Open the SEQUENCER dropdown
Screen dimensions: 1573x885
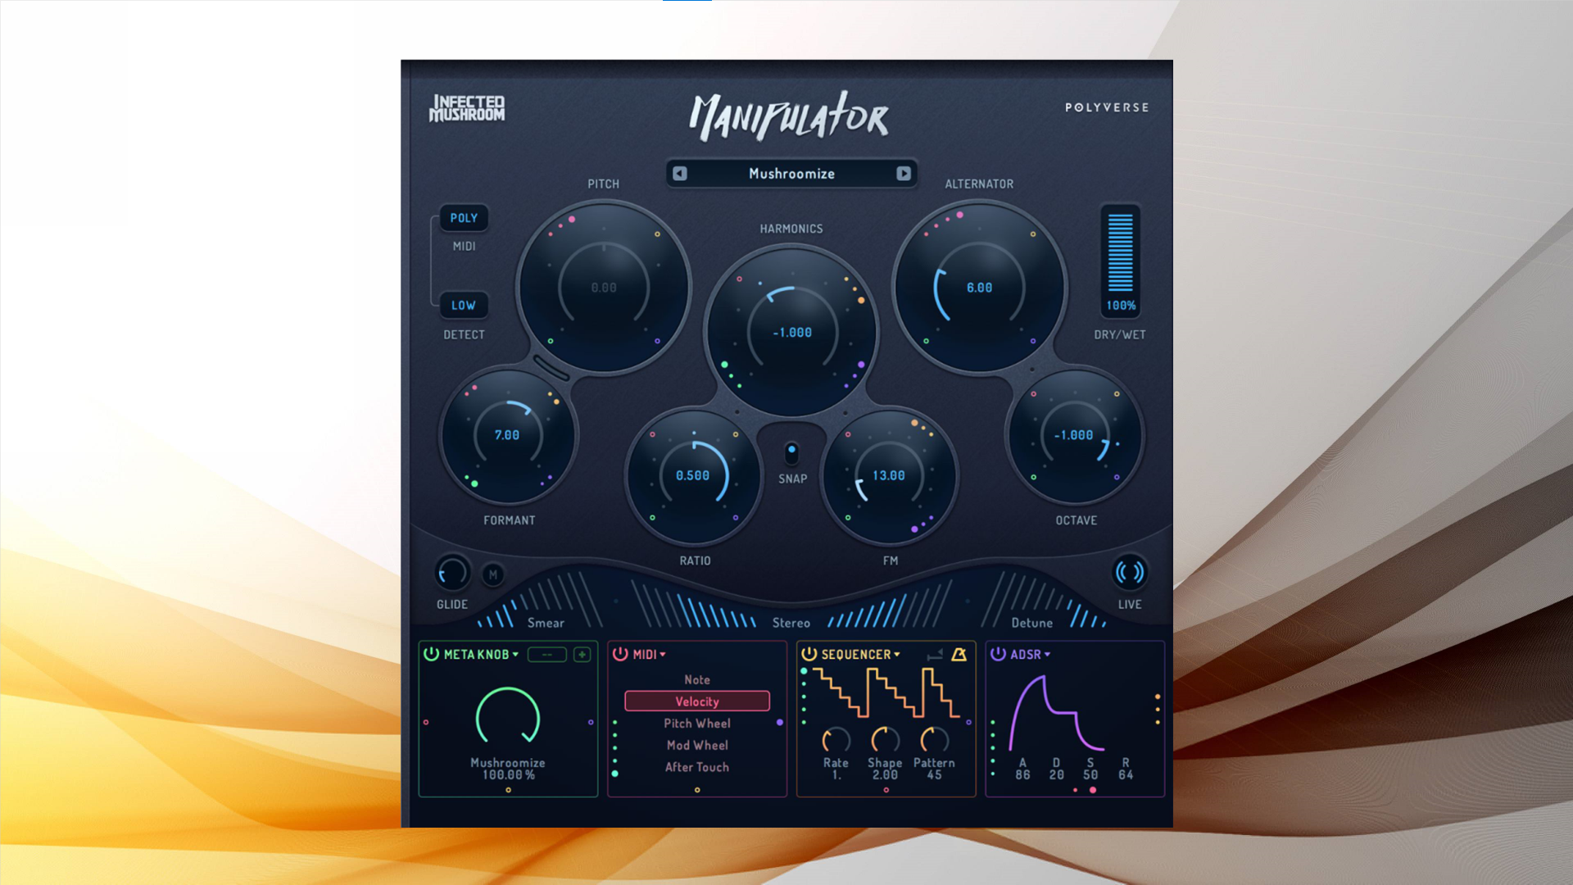861,655
